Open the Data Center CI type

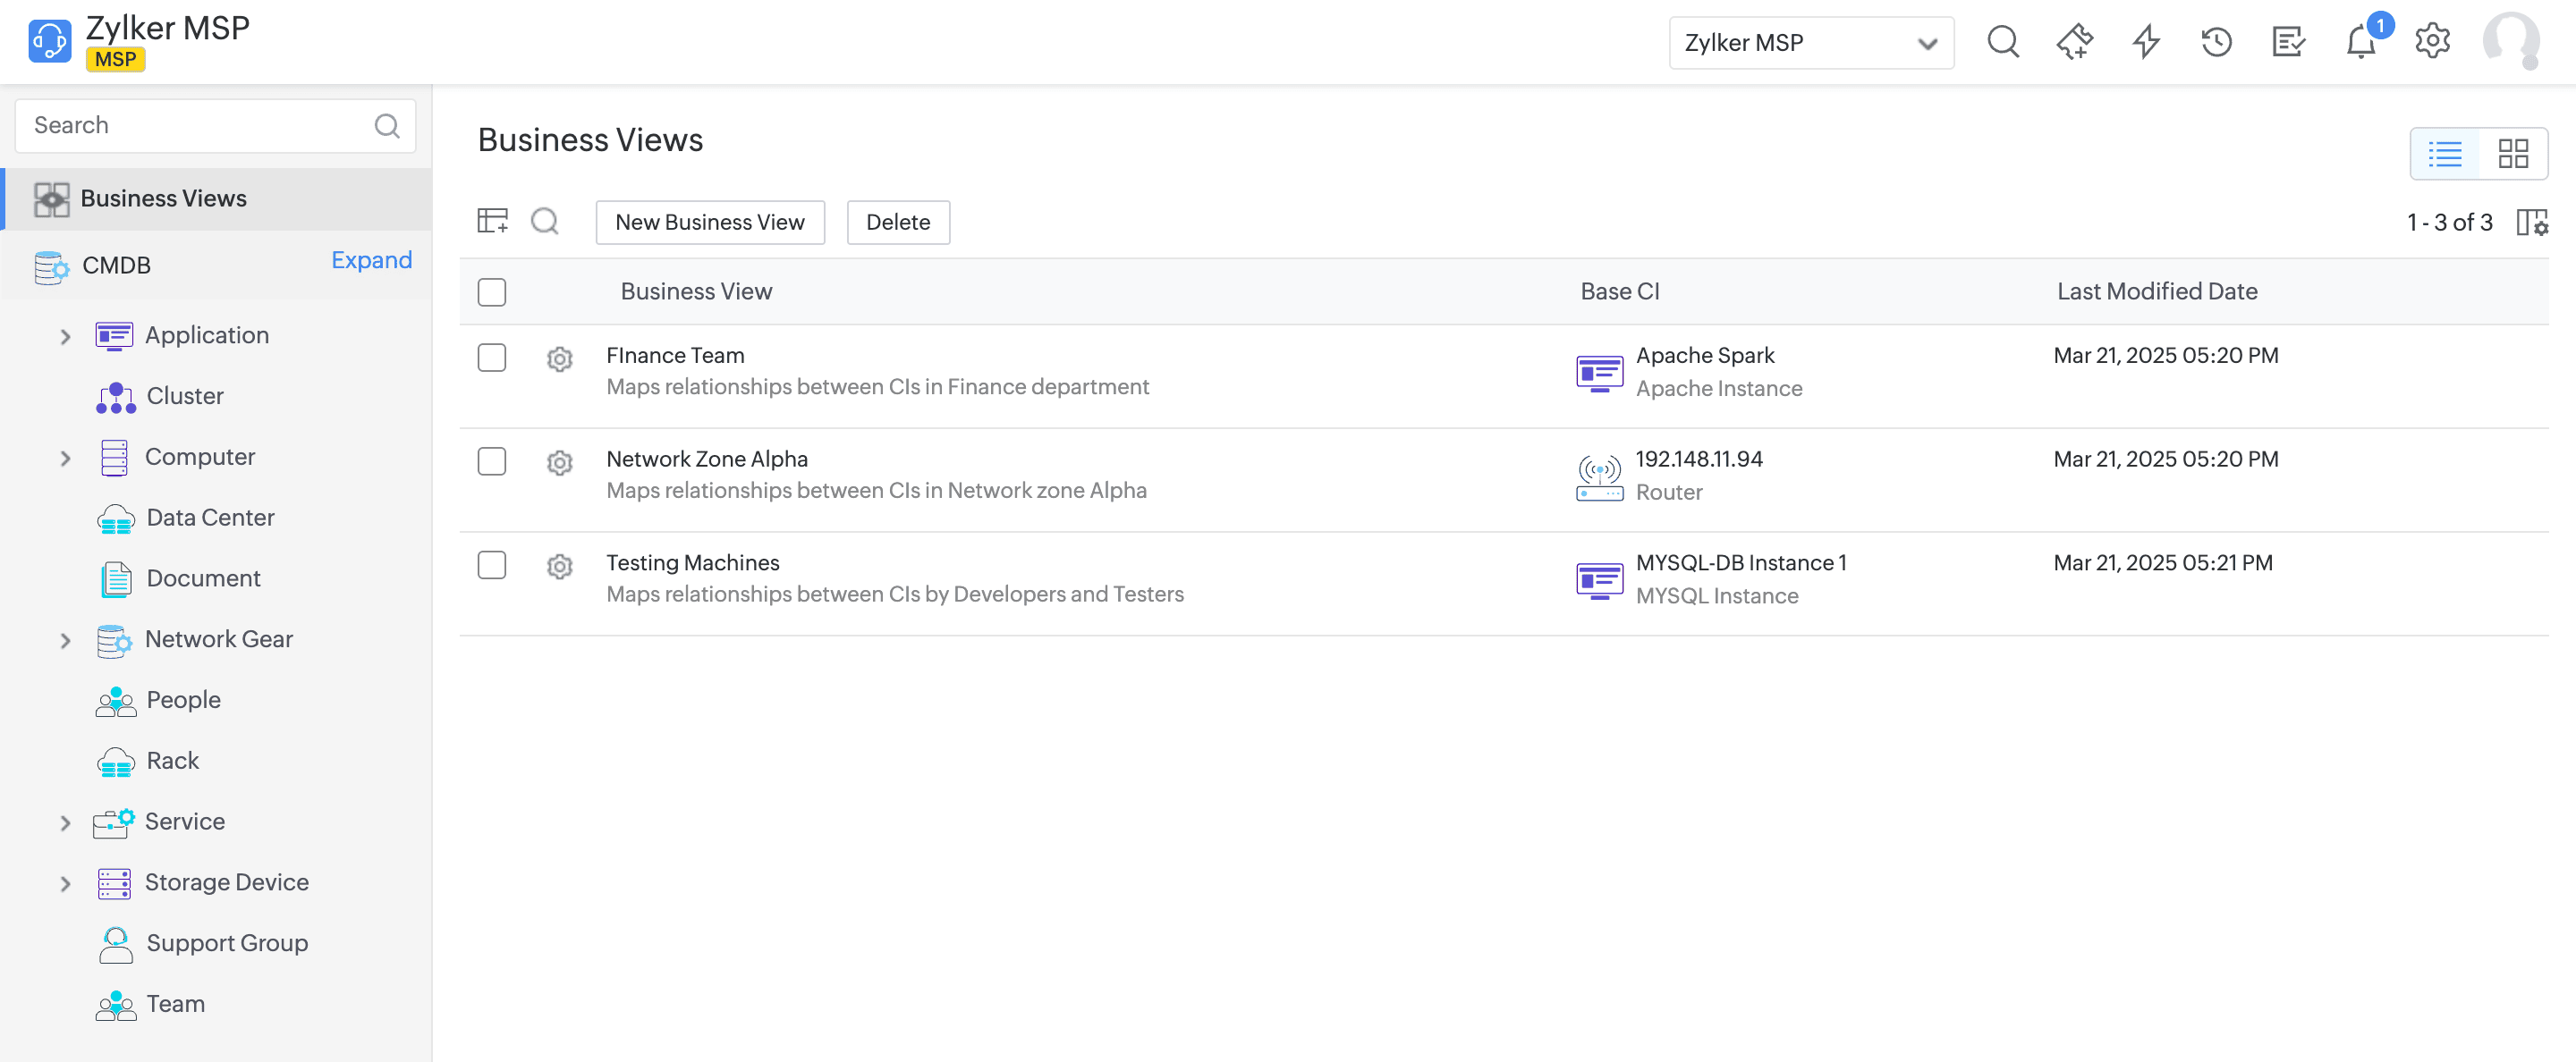point(210,518)
